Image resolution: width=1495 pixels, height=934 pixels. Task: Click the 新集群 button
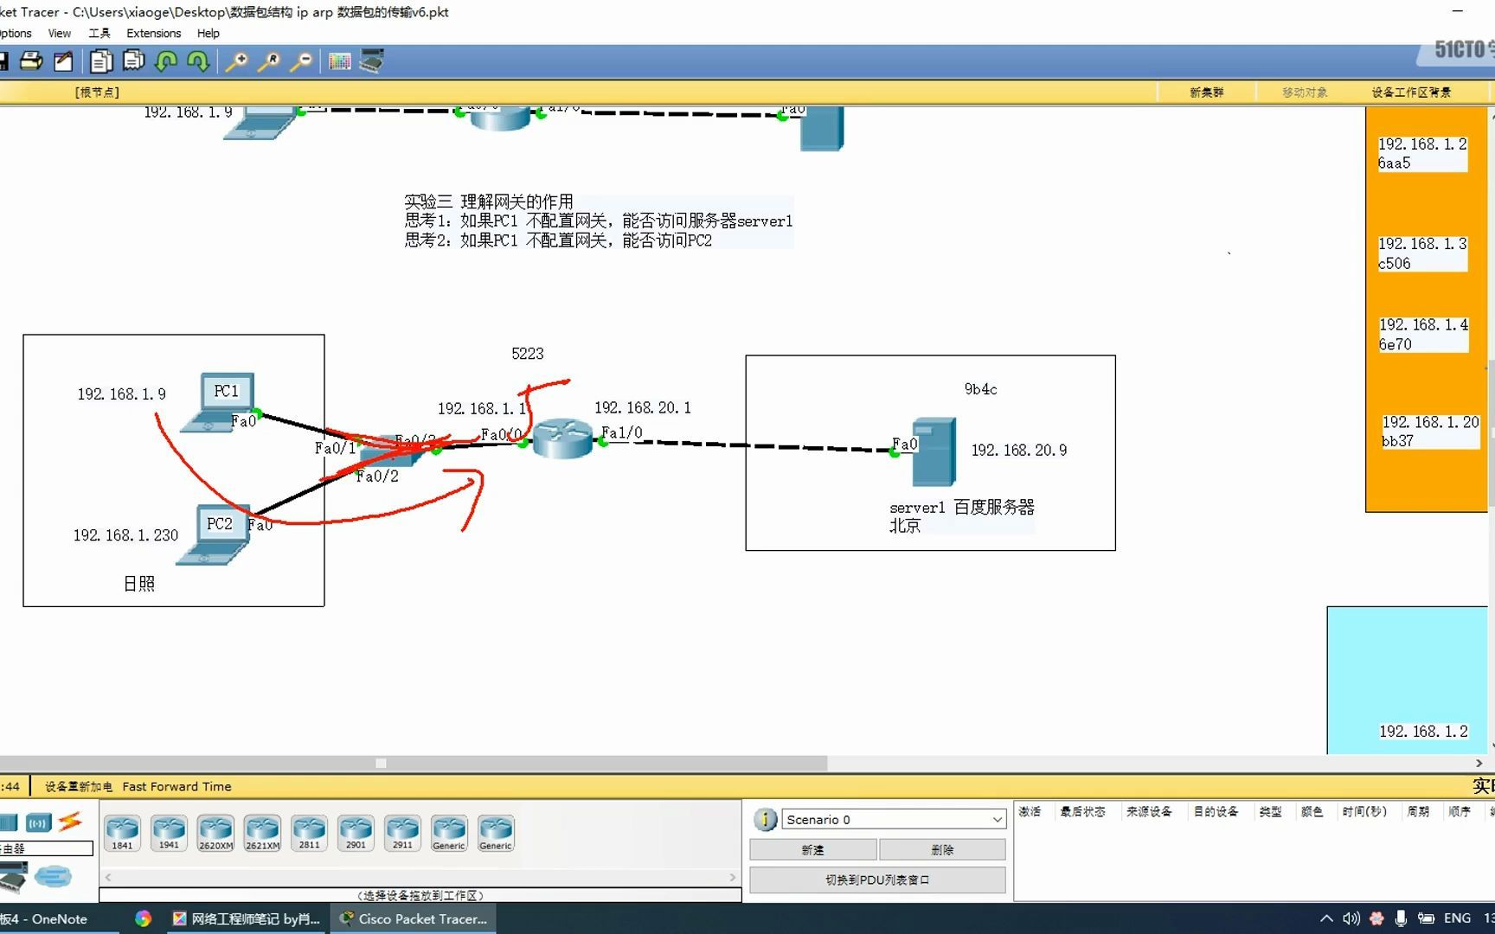(1207, 93)
